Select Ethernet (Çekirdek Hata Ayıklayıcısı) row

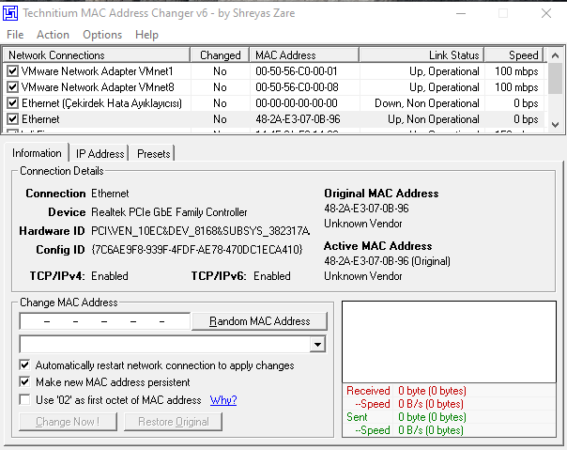click(x=273, y=103)
